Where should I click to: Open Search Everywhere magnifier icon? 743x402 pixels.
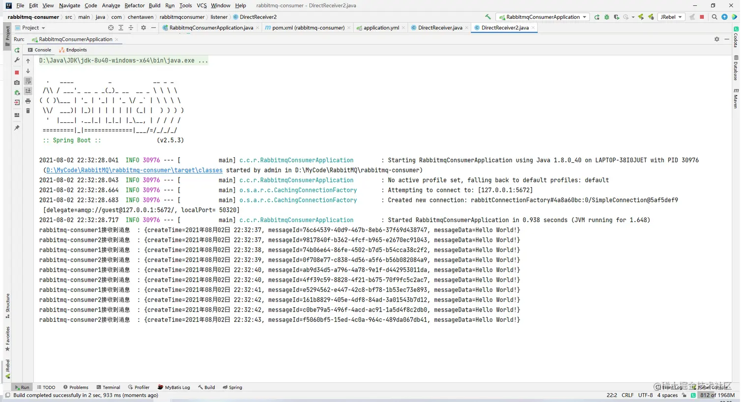714,17
